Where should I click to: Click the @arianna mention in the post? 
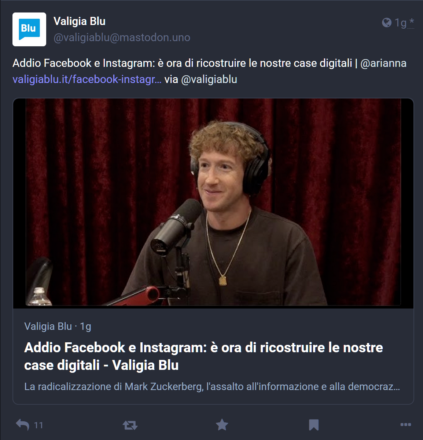(383, 63)
